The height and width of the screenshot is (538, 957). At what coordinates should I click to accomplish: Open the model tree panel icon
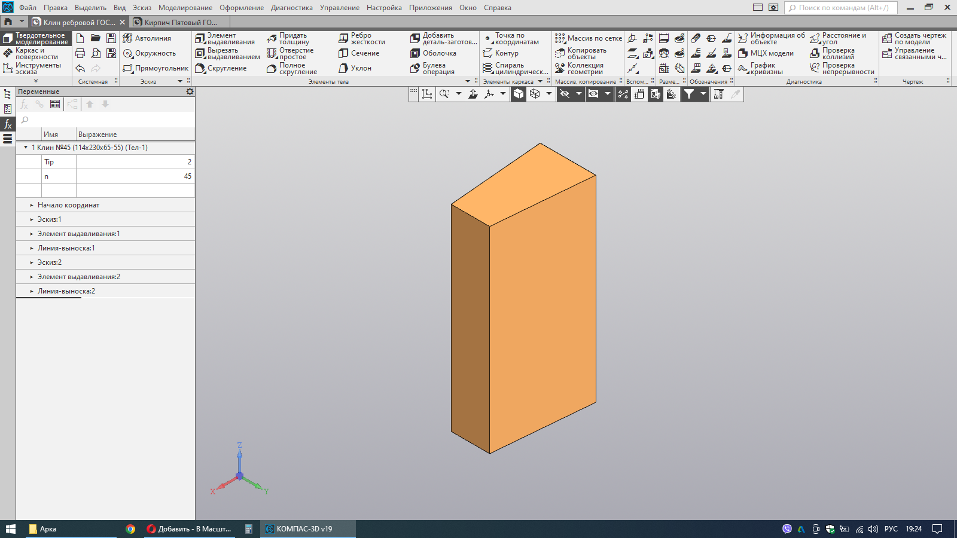pyautogui.click(x=8, y=94)
